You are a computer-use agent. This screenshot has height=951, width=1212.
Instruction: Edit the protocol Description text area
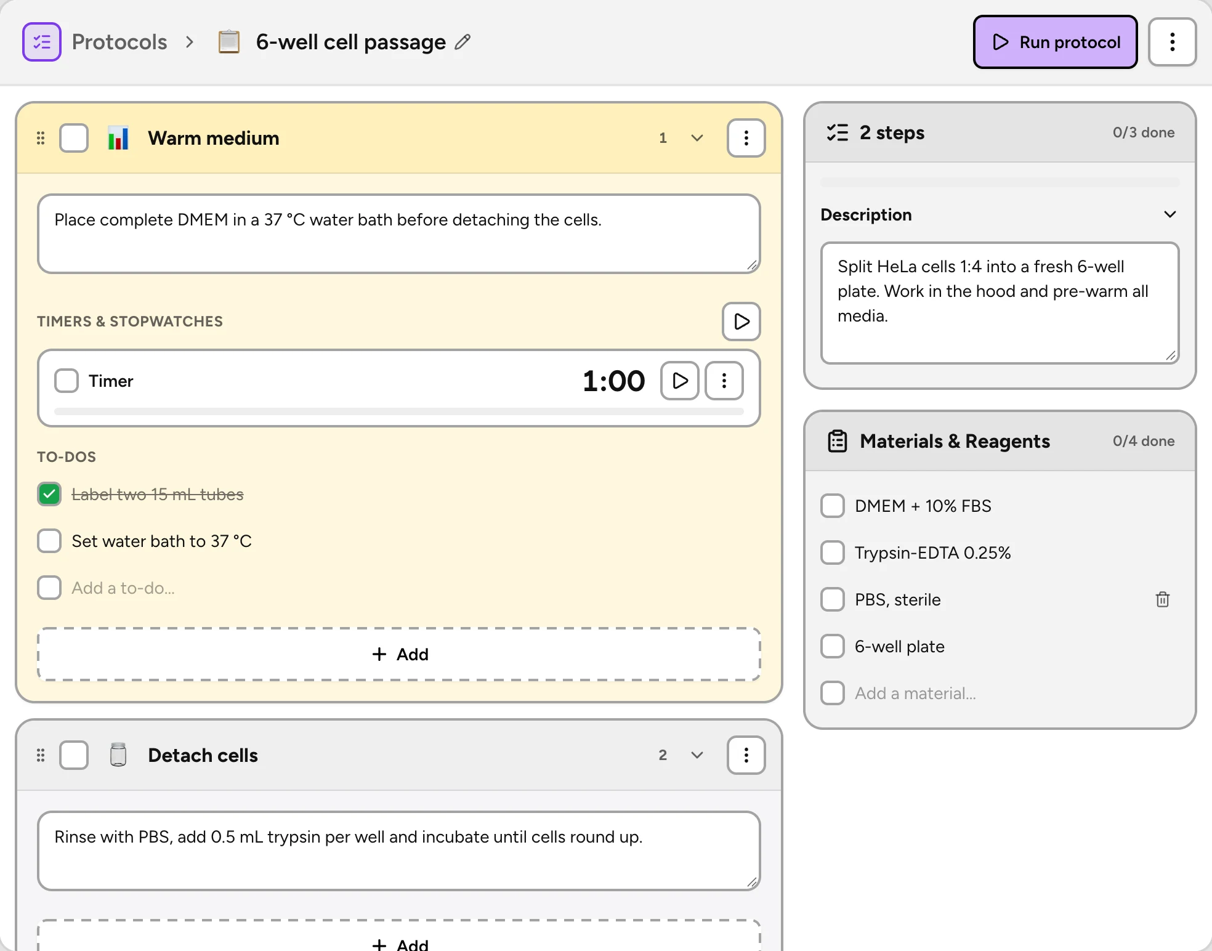pyautogui.click(x=1000, y=303)
